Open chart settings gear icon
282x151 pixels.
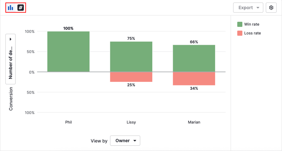pyautogui.click(x=271, y=8)
